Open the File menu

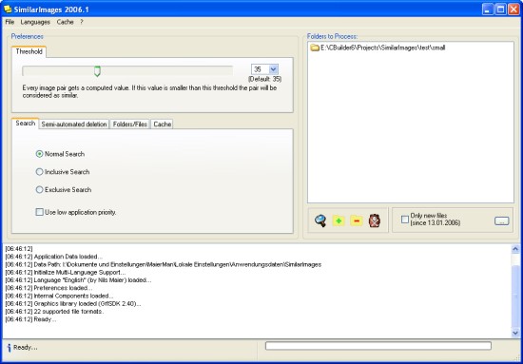click(10, 22)
